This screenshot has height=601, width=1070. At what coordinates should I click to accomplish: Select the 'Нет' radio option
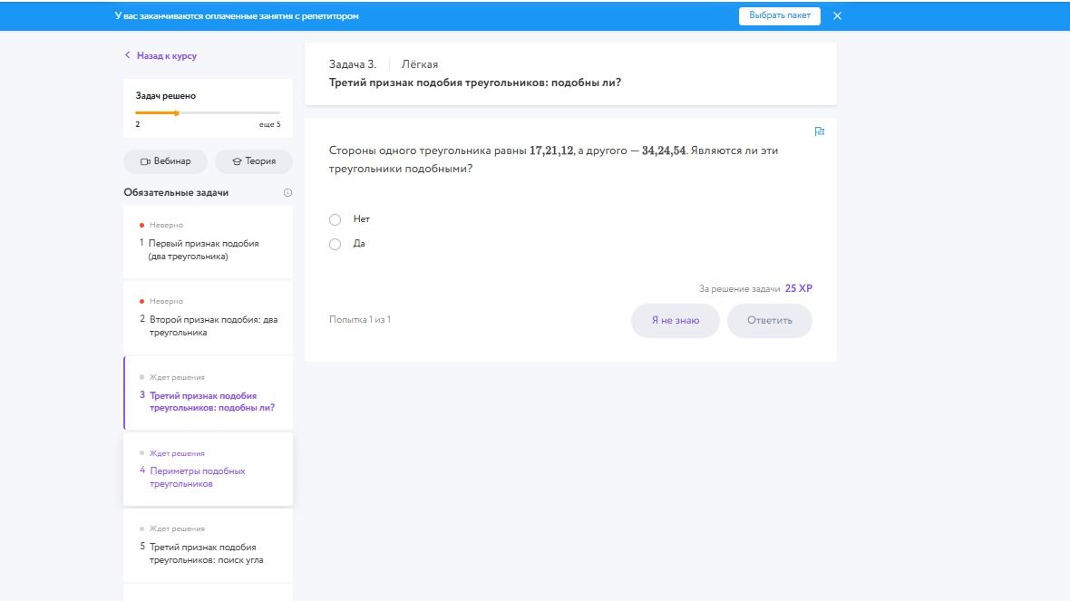click(336, 219)
